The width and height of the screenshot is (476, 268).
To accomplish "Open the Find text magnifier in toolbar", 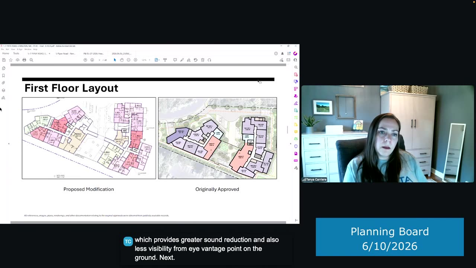I will click(x=31, y=60).
